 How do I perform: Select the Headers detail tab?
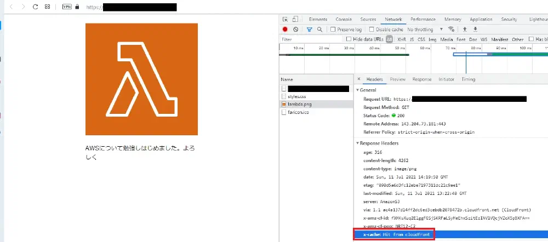coord(374,79)
